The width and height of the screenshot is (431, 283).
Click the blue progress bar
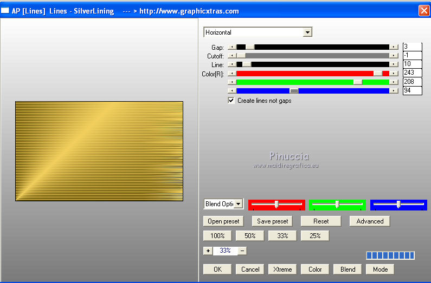[x=390, y=255]
